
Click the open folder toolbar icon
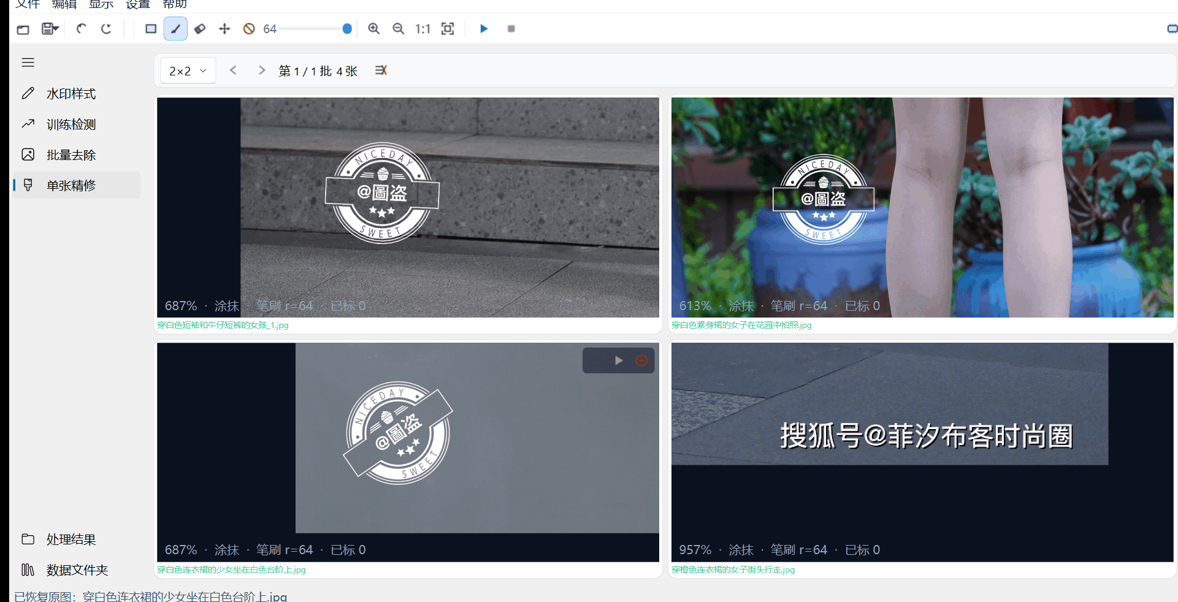tap(23, 29)
